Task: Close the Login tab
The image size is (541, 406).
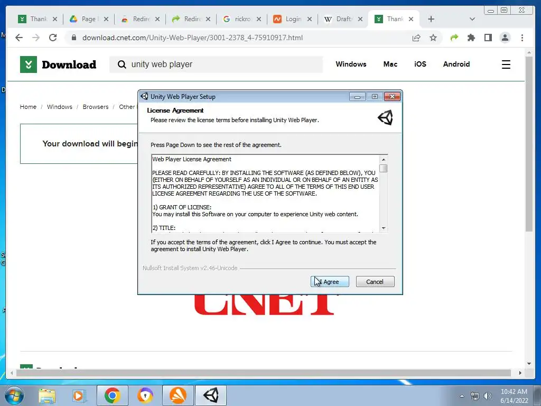Action: coord(310,20)
